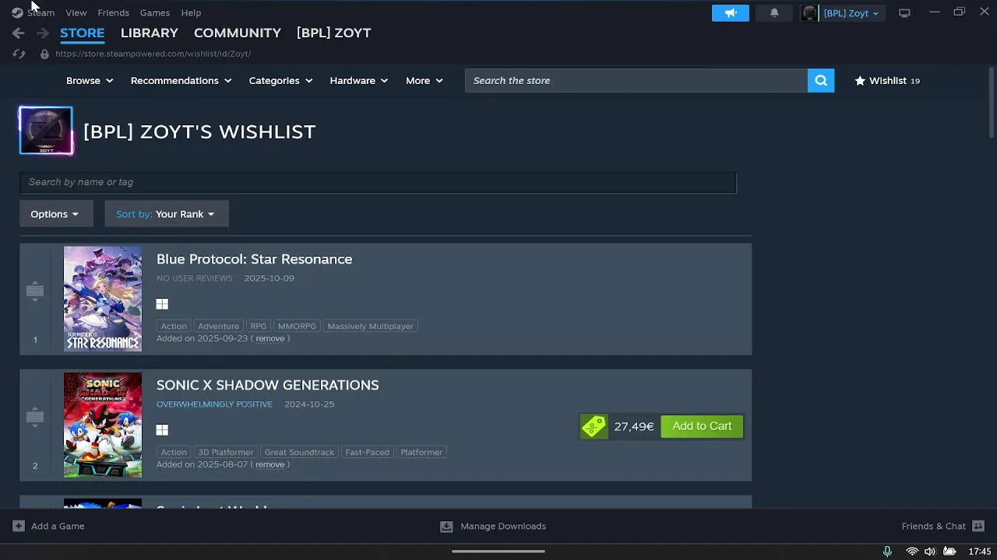The image size is (997, 560).
Task: Open the Sonic X Shadow cover art thumbnail
Action: click(x=103, y=425)
